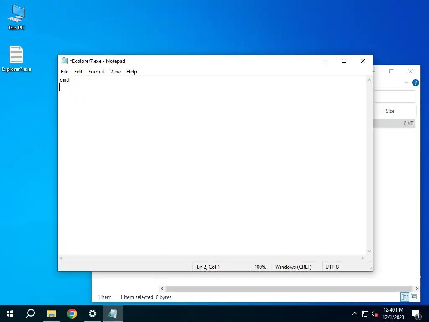This screenshot has width=429, height=322.
Task: Click the File Explorer horizontal scrollbar thumb
Action: click(289, 288)
